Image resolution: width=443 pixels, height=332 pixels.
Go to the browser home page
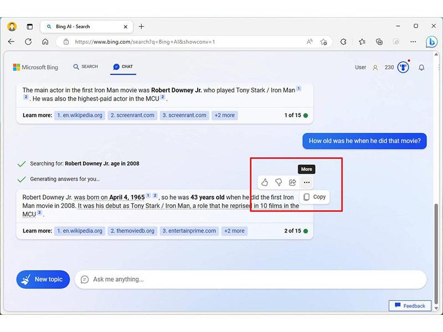tap(45, 42)
